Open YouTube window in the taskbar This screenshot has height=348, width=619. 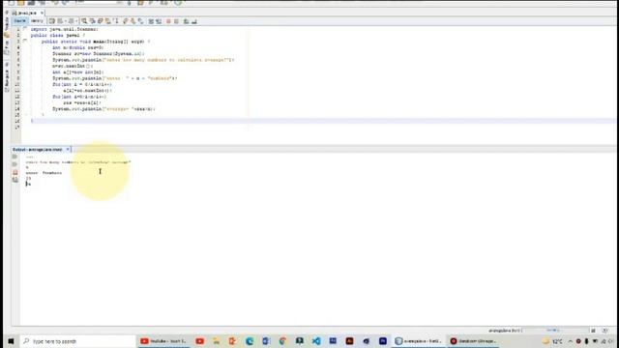point(163,341)
